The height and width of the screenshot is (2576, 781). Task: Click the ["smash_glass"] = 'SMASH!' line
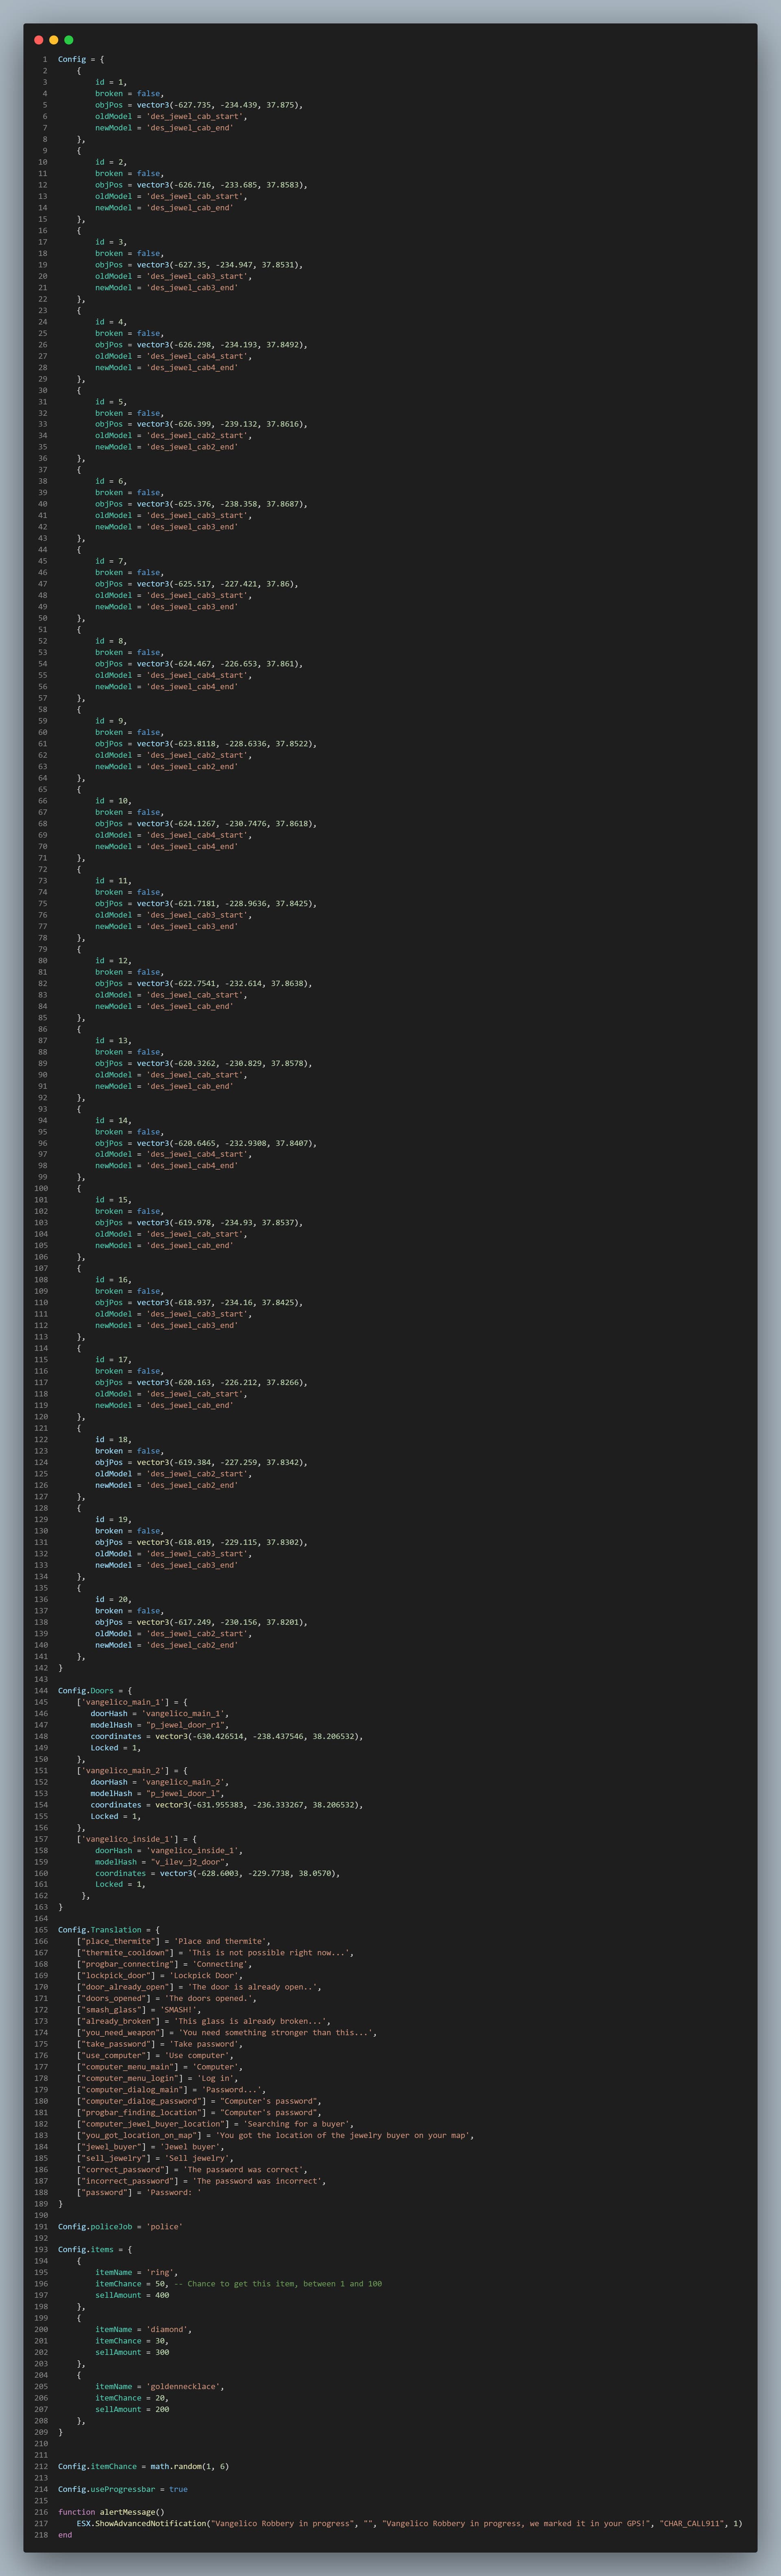(139, 2010)
